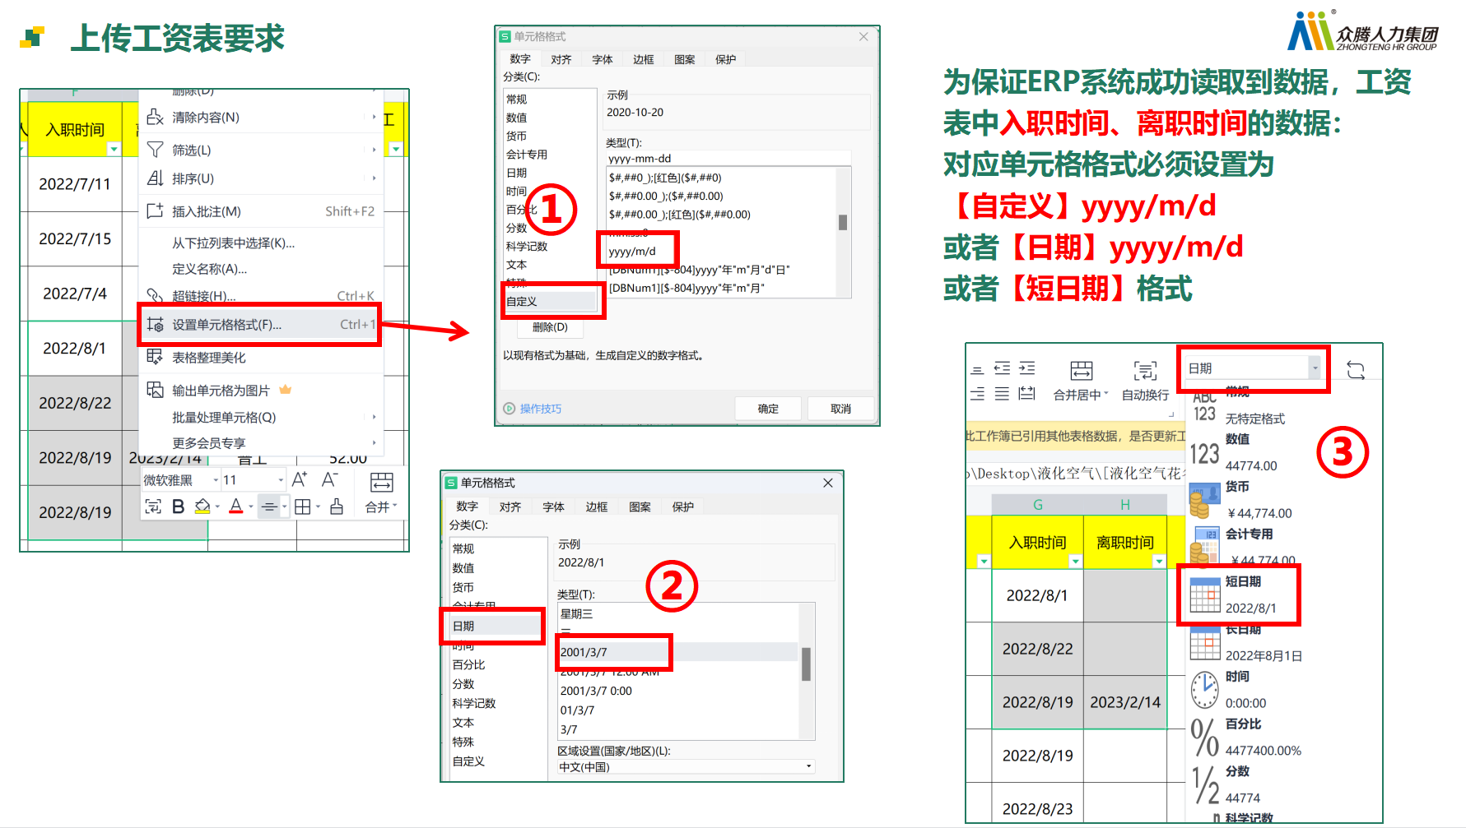The width and height of the screenshot is (1466, 828).
Task: Select yyyy/m/d in custom type list
Action: tap(632, 251)
